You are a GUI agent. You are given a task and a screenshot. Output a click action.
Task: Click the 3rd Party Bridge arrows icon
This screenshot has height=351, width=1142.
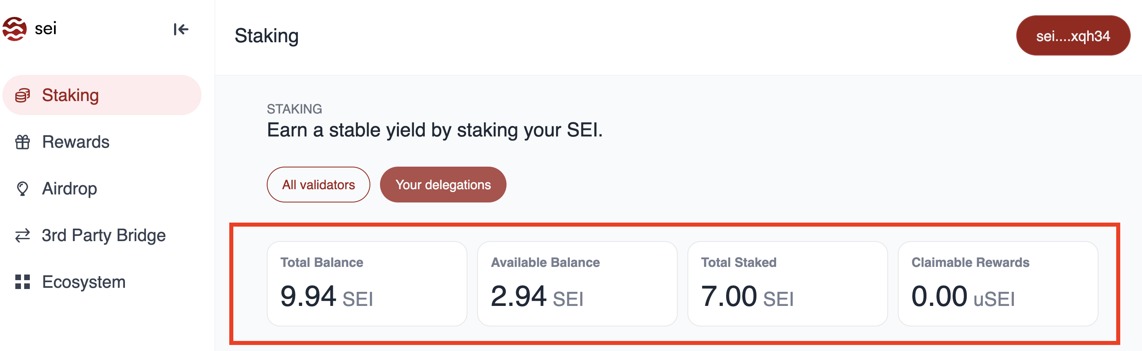pos(23,235)
